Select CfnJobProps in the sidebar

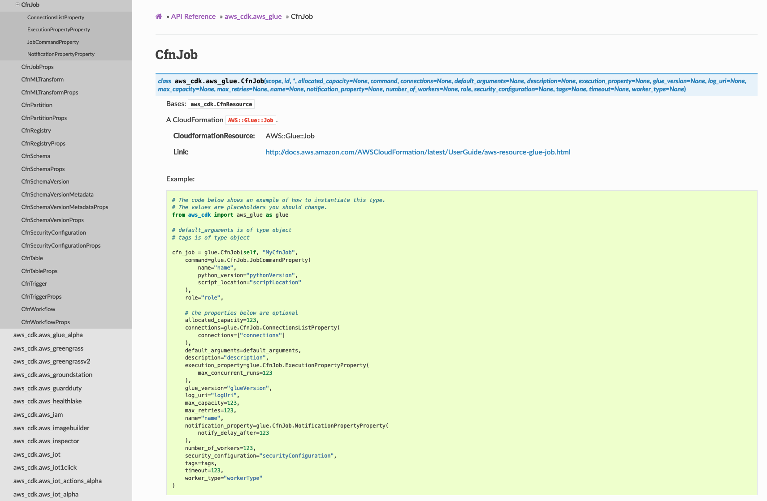38,67
